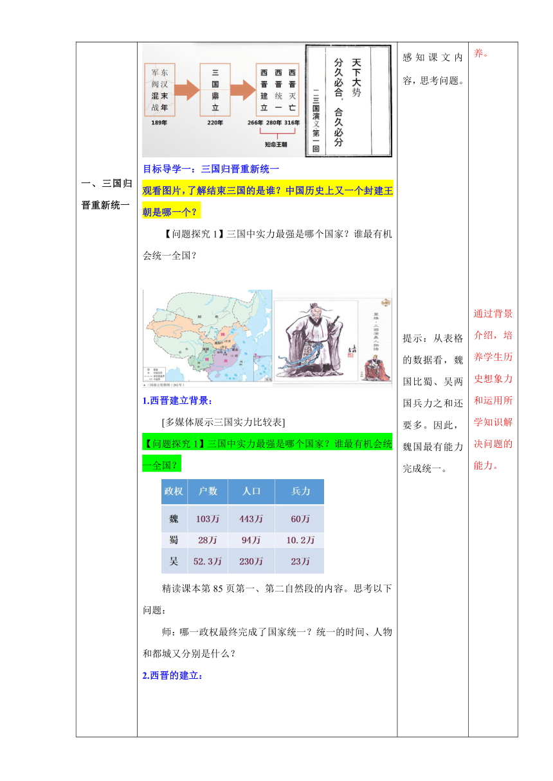The image size is (553, 781).
Task: Click the text [多媒体展示三国实力比较表]
Action: pyautogui.click(x=224, y=422)
